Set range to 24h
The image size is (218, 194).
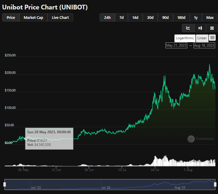[x=107, y=17]
